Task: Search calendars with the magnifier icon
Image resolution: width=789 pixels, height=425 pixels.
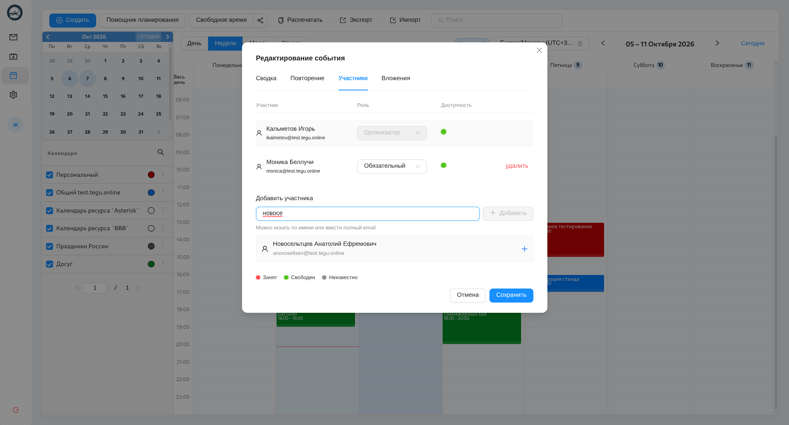Action: tap(161, 152)
